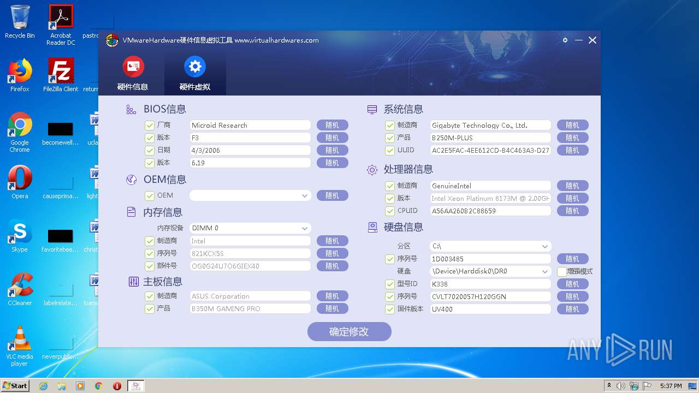Toggle the system UUID checkbox
Viewport: 699px width, 393px height.
point(390,150)
